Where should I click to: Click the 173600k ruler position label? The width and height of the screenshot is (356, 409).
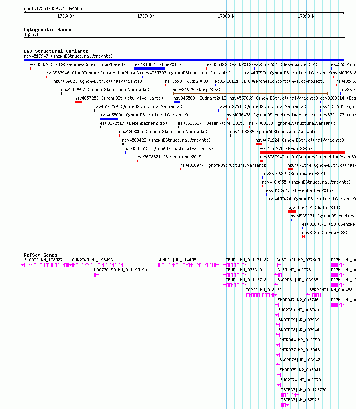click(x=66, y=16)
